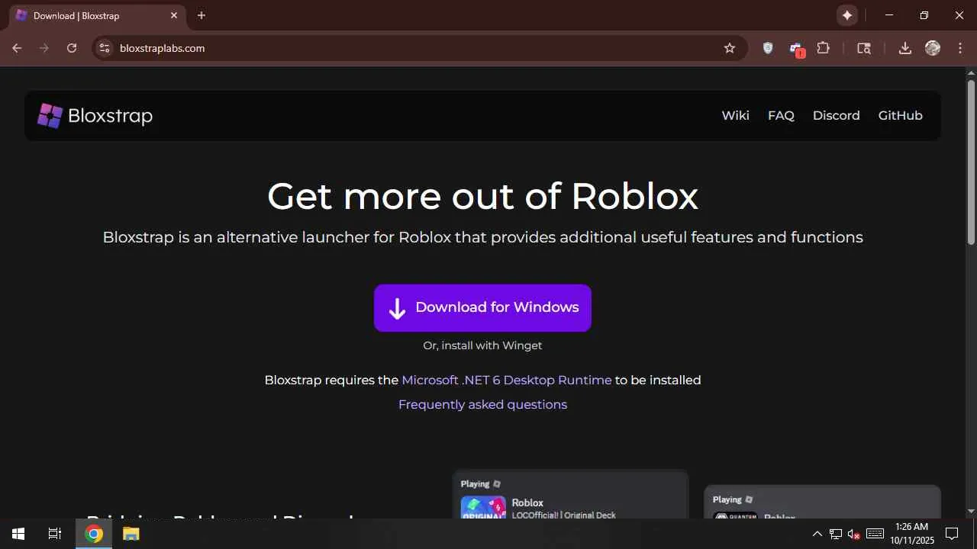The image size is (977, 549).
Task: Reload the bloxstraplabs.com page
Action: [x=72, y=48]
